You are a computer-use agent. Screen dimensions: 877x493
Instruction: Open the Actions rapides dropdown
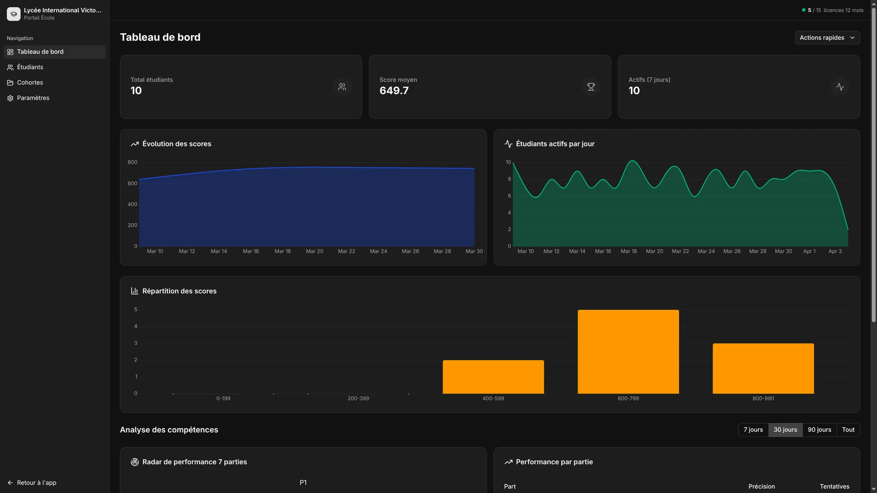tap(827, 38)
